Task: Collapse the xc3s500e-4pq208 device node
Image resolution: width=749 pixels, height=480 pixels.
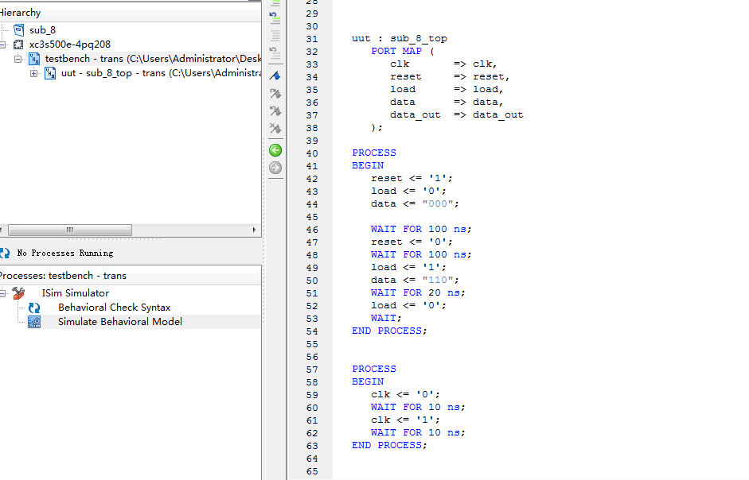Action: click(x=3, y=45)
